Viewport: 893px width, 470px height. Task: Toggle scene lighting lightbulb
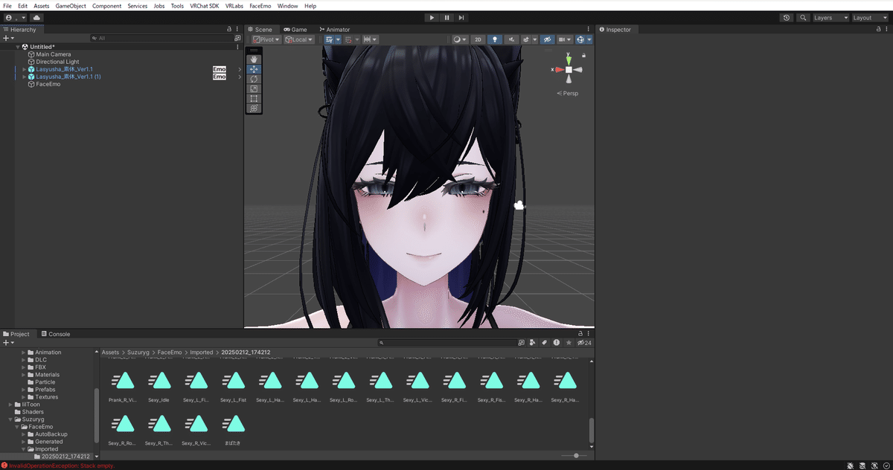[x=494, y=39]
